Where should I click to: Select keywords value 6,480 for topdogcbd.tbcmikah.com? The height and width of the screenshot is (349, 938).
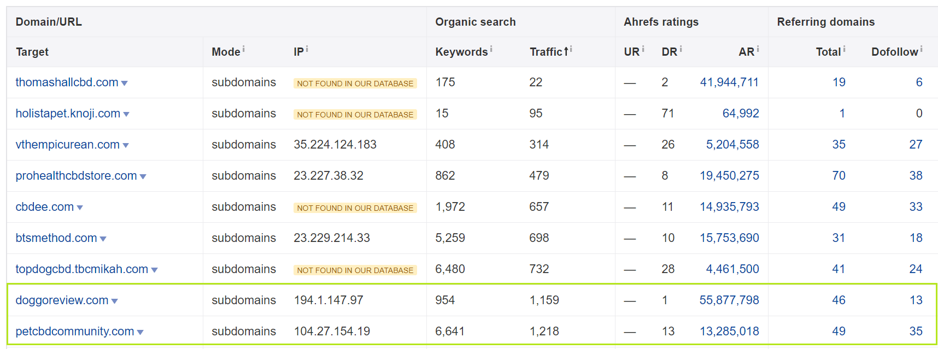pos(450,269)
